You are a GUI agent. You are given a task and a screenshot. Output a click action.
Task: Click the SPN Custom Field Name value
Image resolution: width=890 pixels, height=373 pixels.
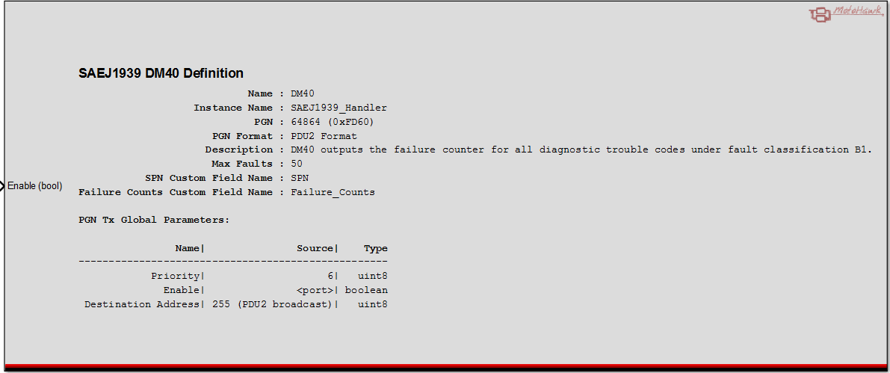(x=300, y=178)
